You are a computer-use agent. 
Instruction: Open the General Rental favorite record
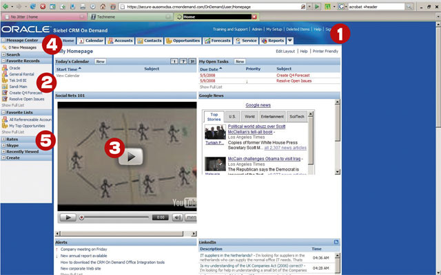point(21,74)
